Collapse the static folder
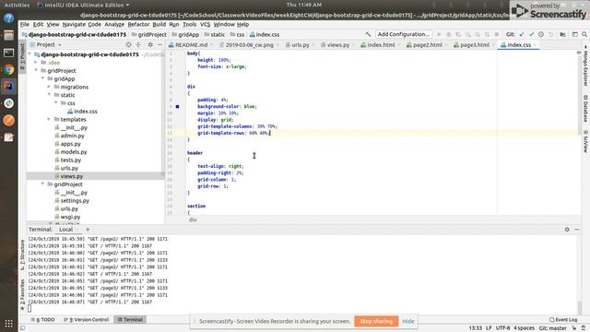Viewport: 590px width, 332px height. tap(49, 95)
